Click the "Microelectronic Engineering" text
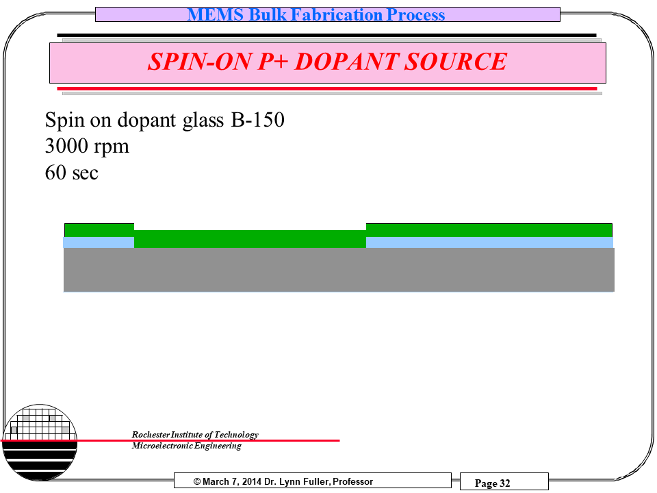657x493 pixels. coord(186,446)
